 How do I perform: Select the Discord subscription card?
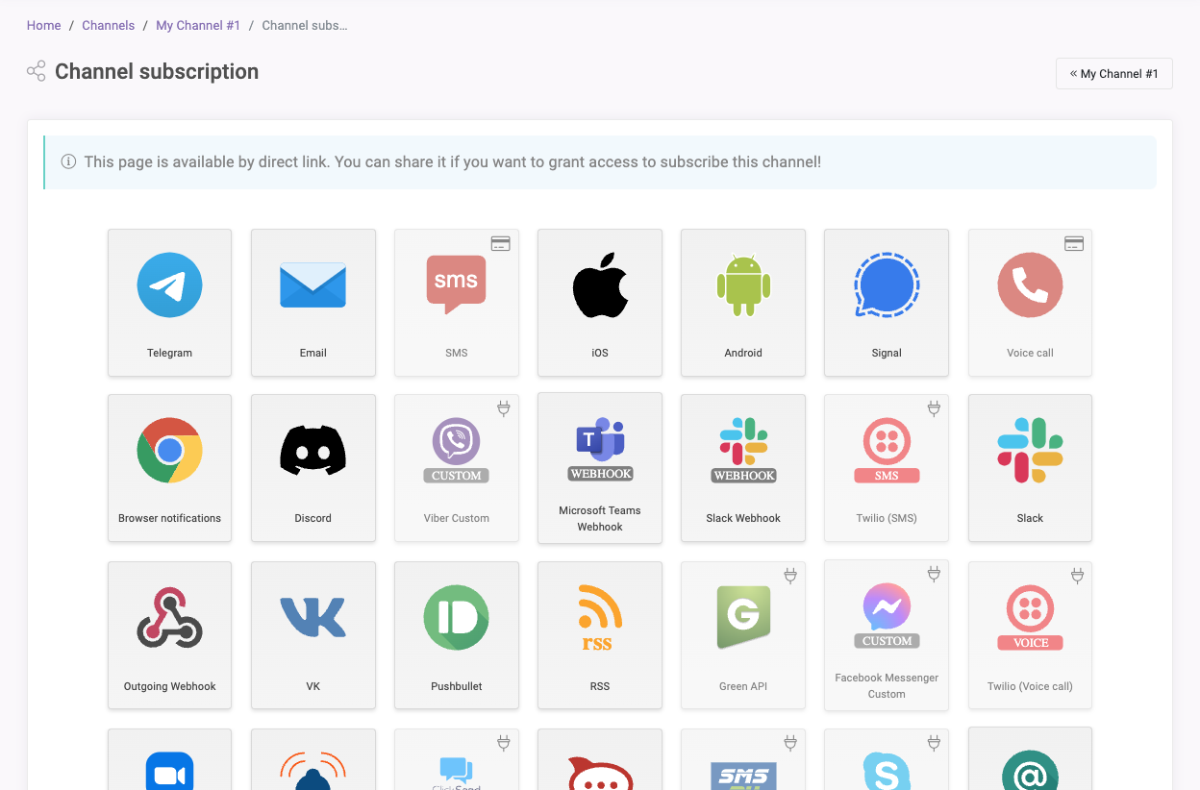pyautogui.click(x=312, y=467)
